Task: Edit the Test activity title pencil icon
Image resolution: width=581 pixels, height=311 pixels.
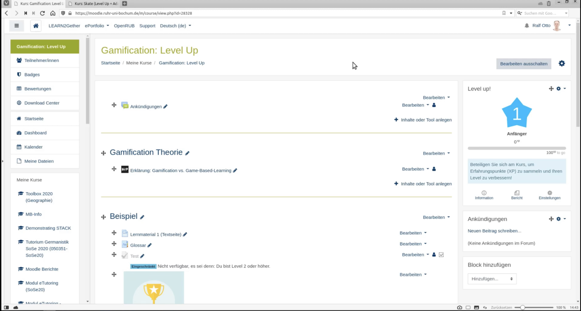Action: (142, 256)
